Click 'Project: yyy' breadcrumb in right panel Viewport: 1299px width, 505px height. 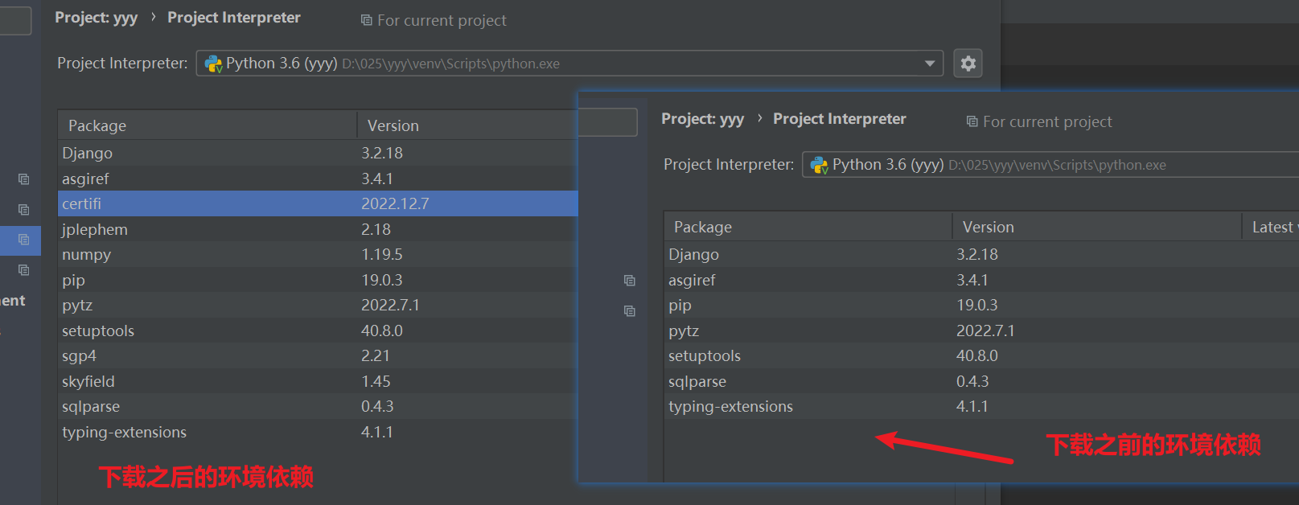(x=702, y=119)
